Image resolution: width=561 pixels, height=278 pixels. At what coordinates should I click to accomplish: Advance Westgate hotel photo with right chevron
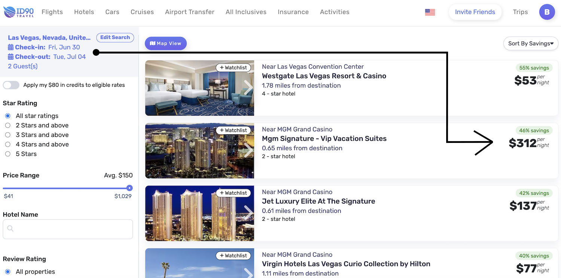[x=248, y=88]
